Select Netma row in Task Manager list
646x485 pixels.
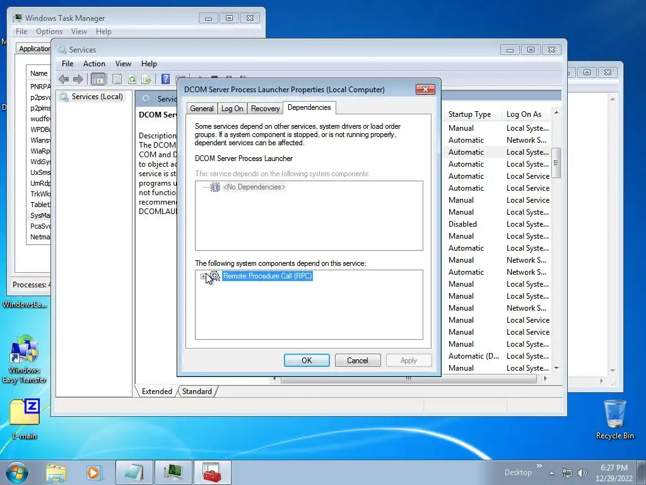40,237
